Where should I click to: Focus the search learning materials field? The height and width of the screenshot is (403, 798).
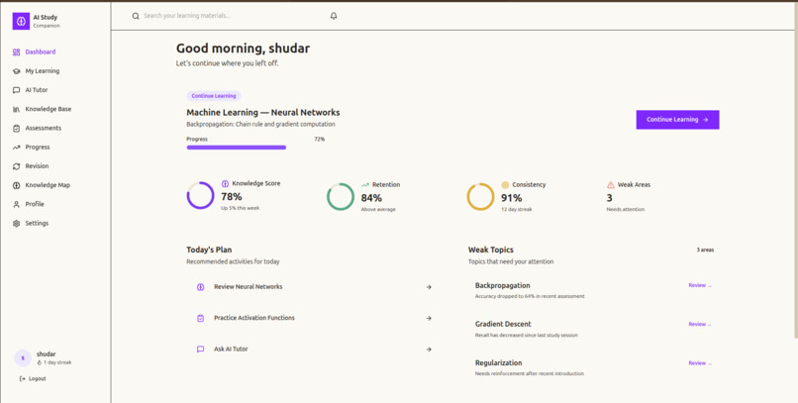coord(227,16)
